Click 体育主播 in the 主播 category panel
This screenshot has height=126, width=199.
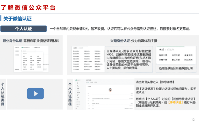point(163,59)
